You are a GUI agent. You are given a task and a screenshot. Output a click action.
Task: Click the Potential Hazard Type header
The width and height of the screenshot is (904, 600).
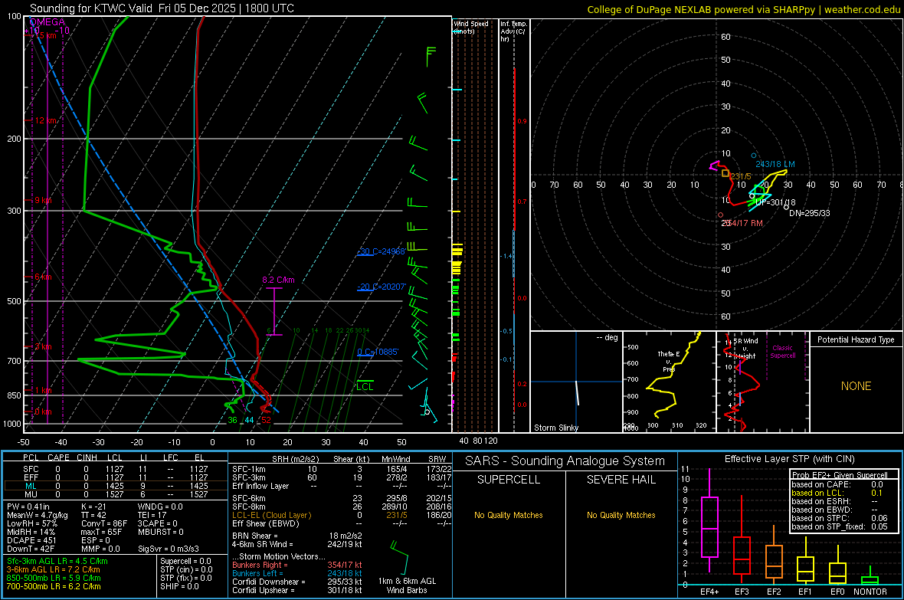[x=856, y=339]
